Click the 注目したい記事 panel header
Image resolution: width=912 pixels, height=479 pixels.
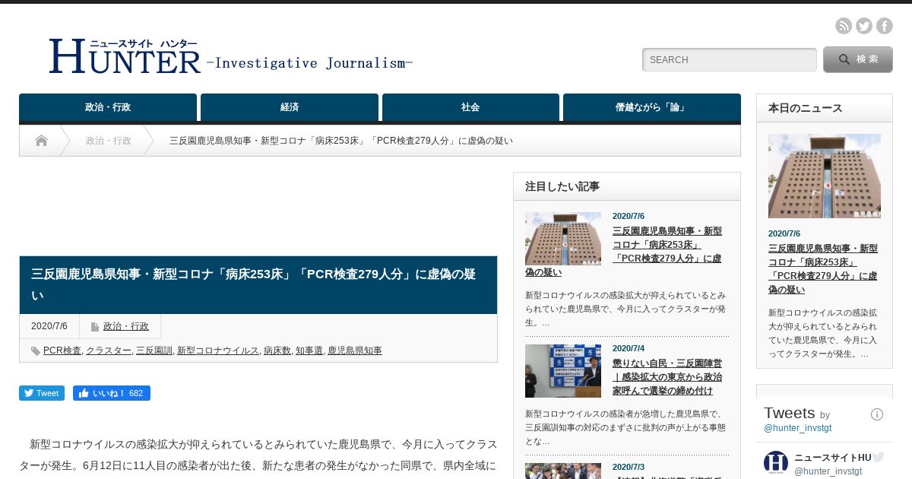click(627, 186)
